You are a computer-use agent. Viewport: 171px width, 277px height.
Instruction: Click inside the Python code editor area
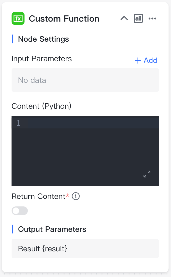[x=85, y=151]
